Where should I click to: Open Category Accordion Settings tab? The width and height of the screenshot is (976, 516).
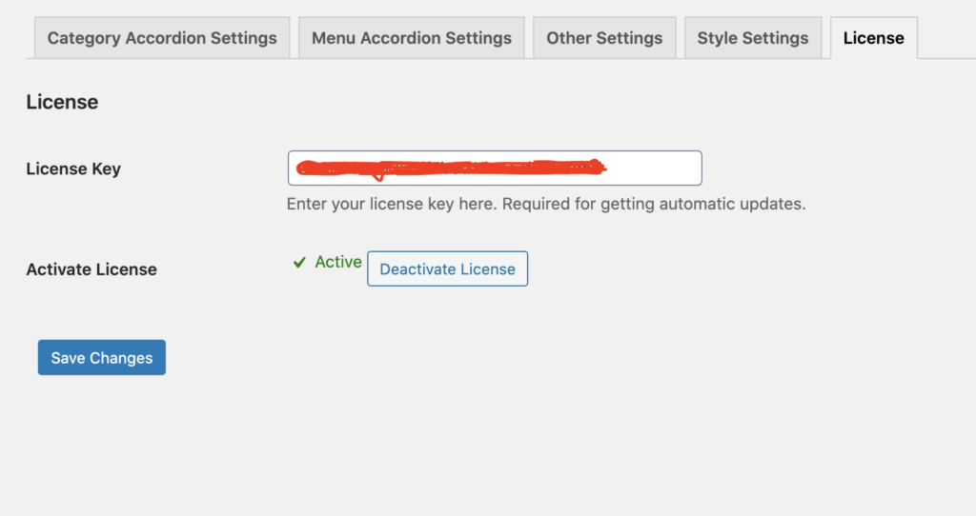pyautogui.click(x=162, y=38)
